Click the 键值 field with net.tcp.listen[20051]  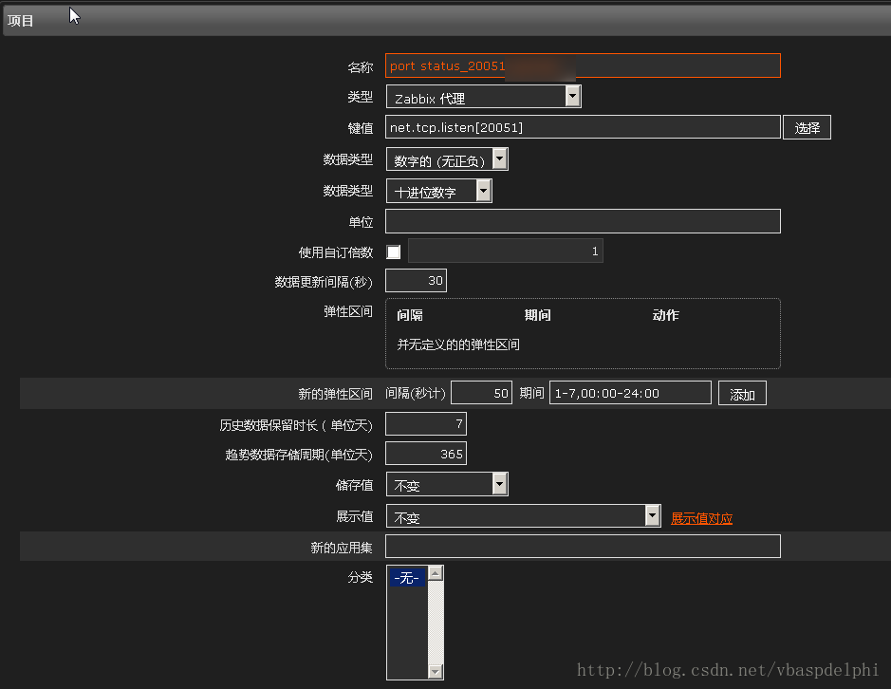click(x=583, y=127)
